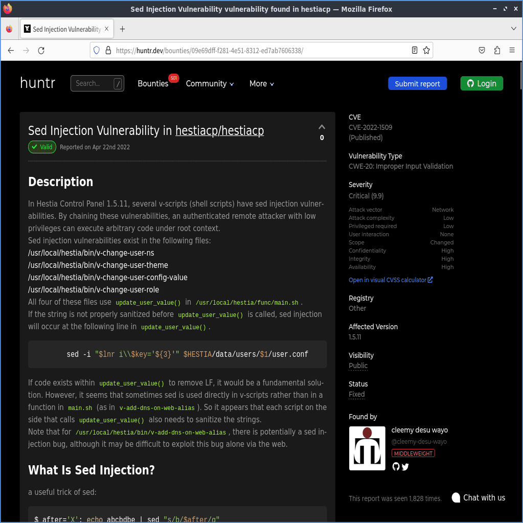This screenshot has height=523, width=523.
Task: Click /usr/local/hestia/bin/v-change-user-theme path
Action: [98, 265]
